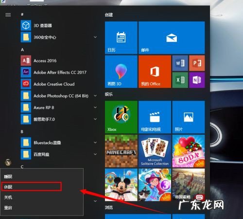Open the 画图 3D tile

(x=121, y=72)
